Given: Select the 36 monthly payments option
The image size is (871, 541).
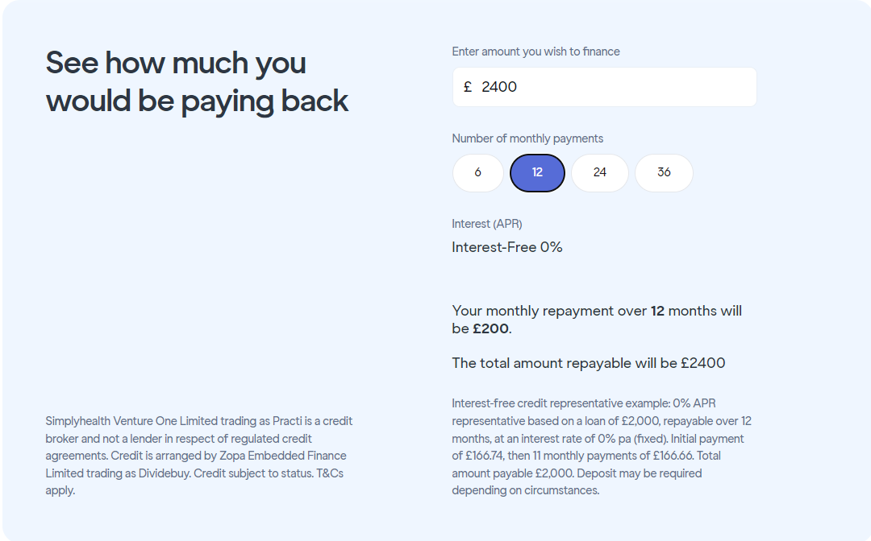Looking at the screenshot, I should tap(664, 173).
